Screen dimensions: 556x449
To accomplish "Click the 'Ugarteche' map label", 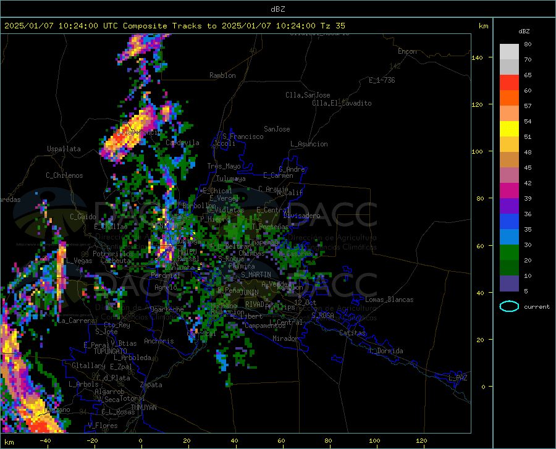I will point(167,309).
